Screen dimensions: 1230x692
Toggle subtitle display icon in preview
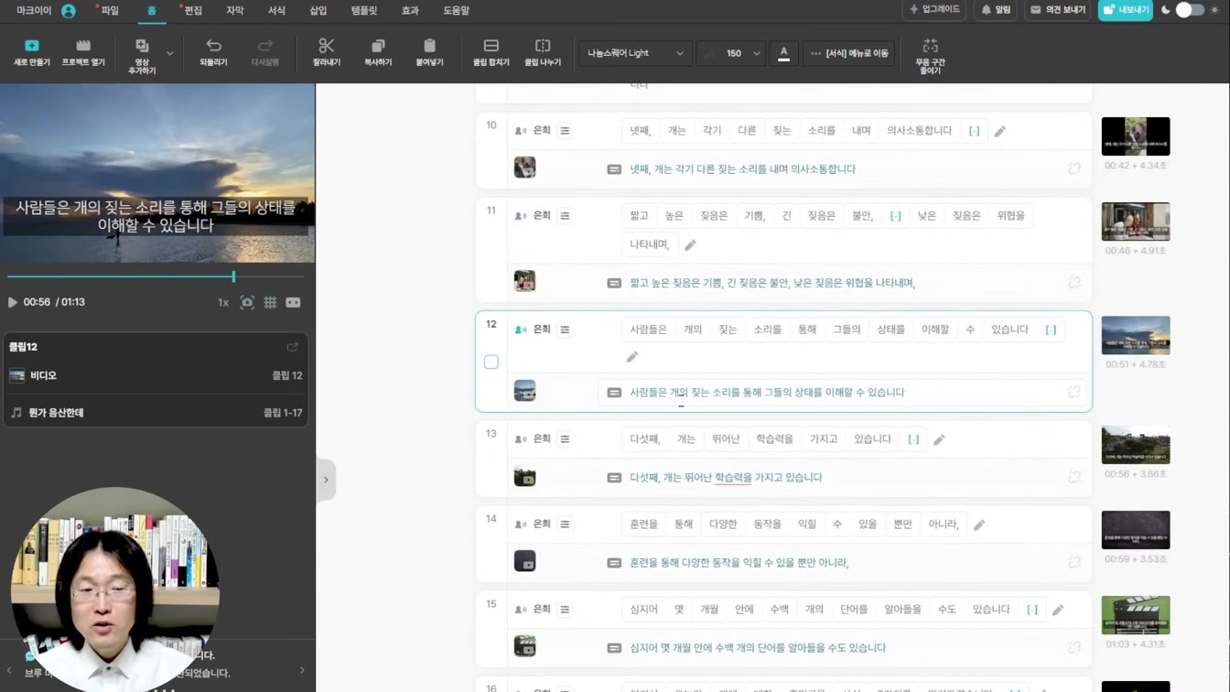tap(293, 302)
